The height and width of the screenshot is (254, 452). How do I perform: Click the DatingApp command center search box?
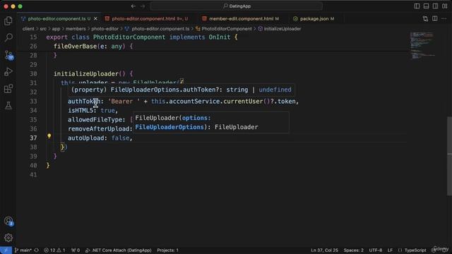point(236,6)
